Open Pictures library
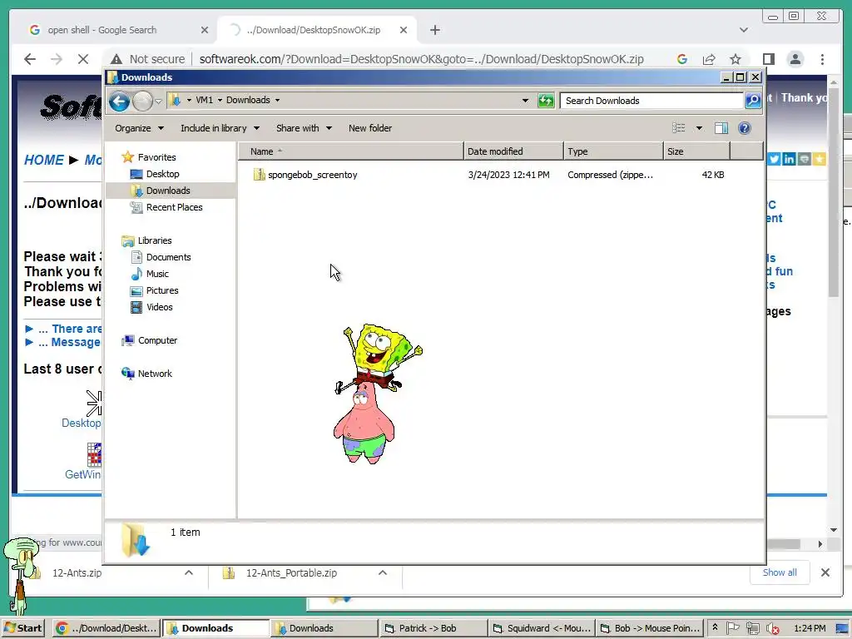852x639 pixels. pyautogui.click(x=162, y=290)
